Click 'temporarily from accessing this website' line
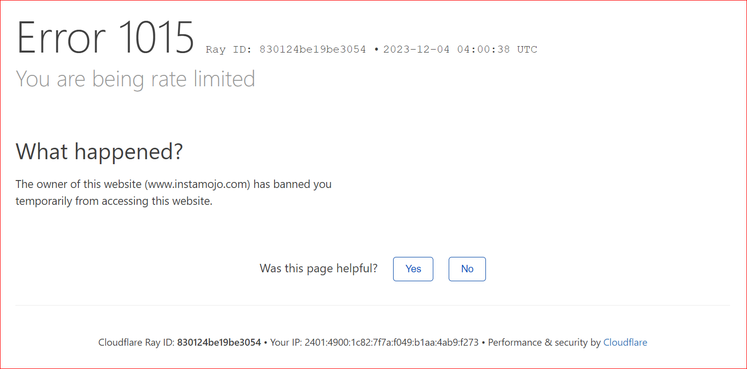 coord(114,201)
